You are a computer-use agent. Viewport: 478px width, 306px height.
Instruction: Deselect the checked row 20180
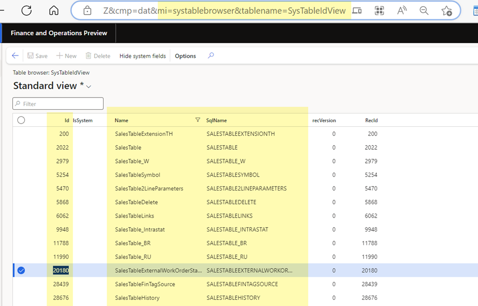(21, 270)
